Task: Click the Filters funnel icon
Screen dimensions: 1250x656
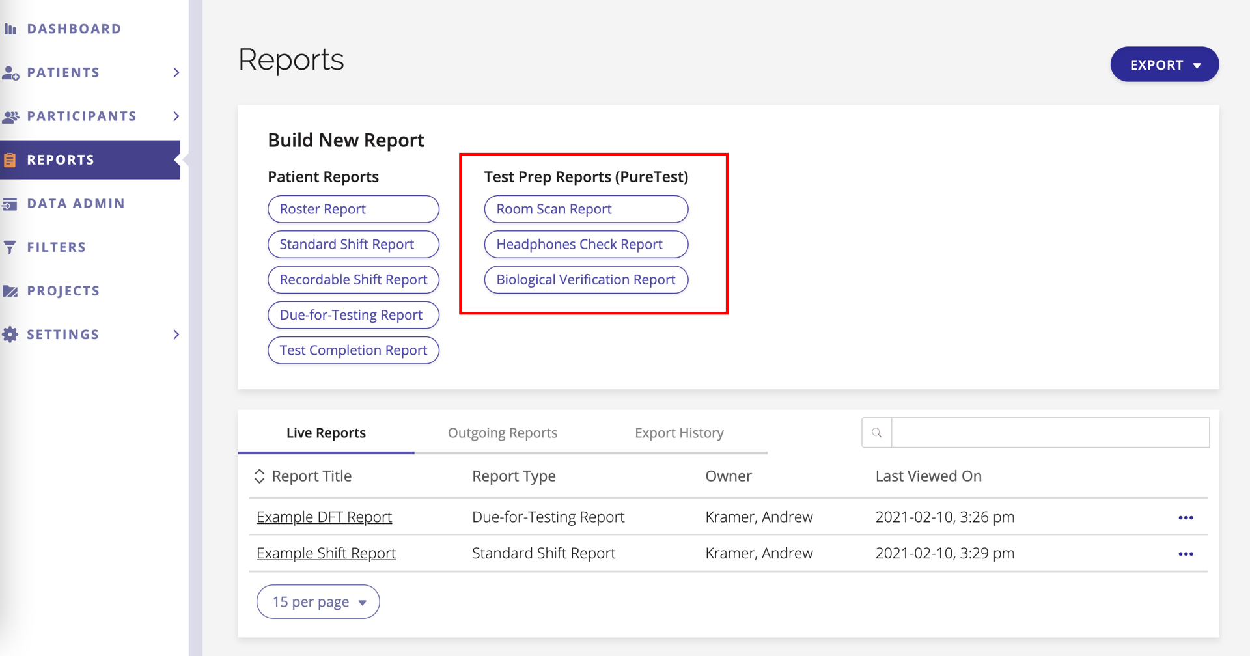Action: pos(10,247)
